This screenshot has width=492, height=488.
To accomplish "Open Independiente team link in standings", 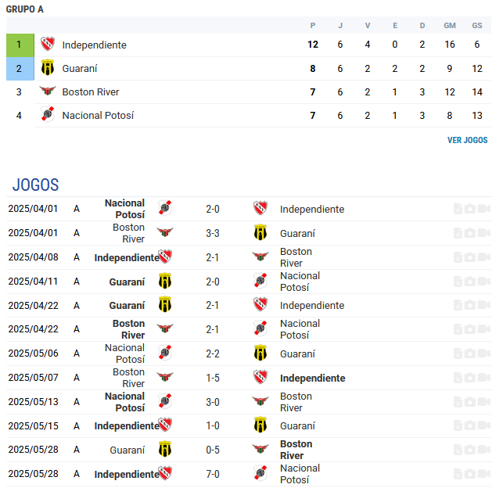I will 94,45.
